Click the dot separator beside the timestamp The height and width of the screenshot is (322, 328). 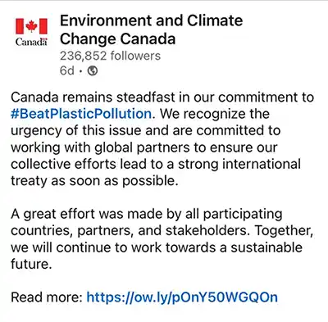[x=80, y=71]
